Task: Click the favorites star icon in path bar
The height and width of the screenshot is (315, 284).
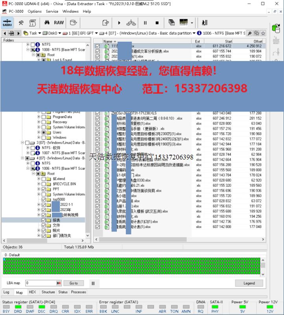Action: pyautogui.click(x=263, y=33)
